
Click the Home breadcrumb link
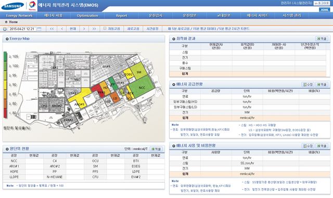(x=13, y=22)
